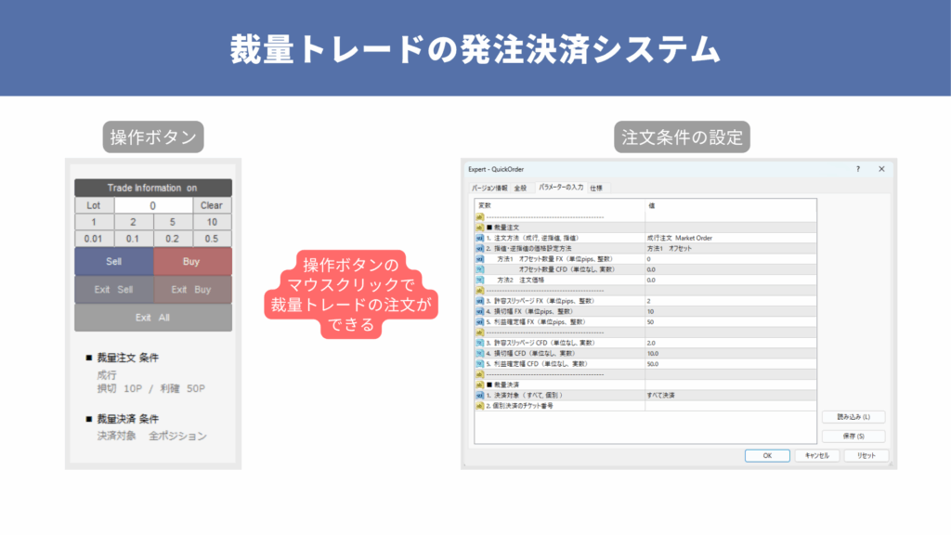Open the すべて決済 value dropdown
Image resolution: width=951 pixels, height=535 pixels.
[732, 396]
